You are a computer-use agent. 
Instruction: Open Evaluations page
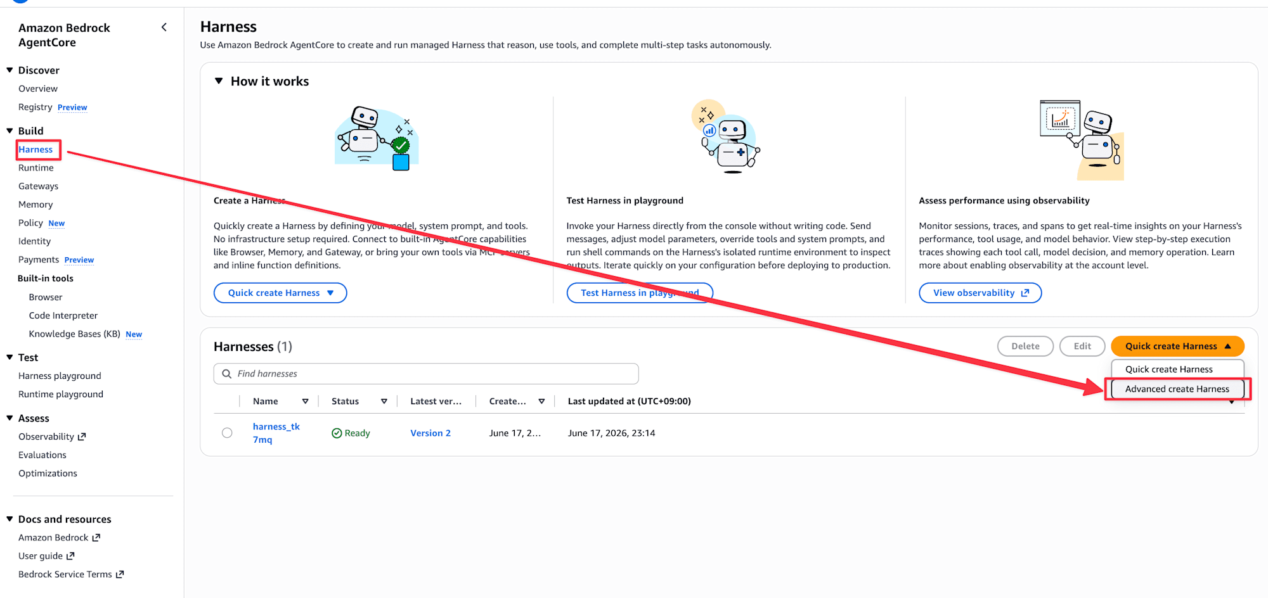click(42, 455)
